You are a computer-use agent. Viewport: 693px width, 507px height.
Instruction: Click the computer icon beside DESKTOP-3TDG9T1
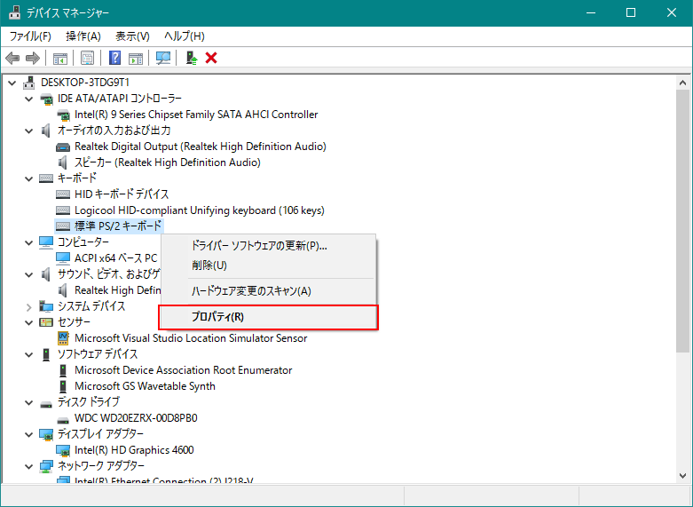click(29, 83)
